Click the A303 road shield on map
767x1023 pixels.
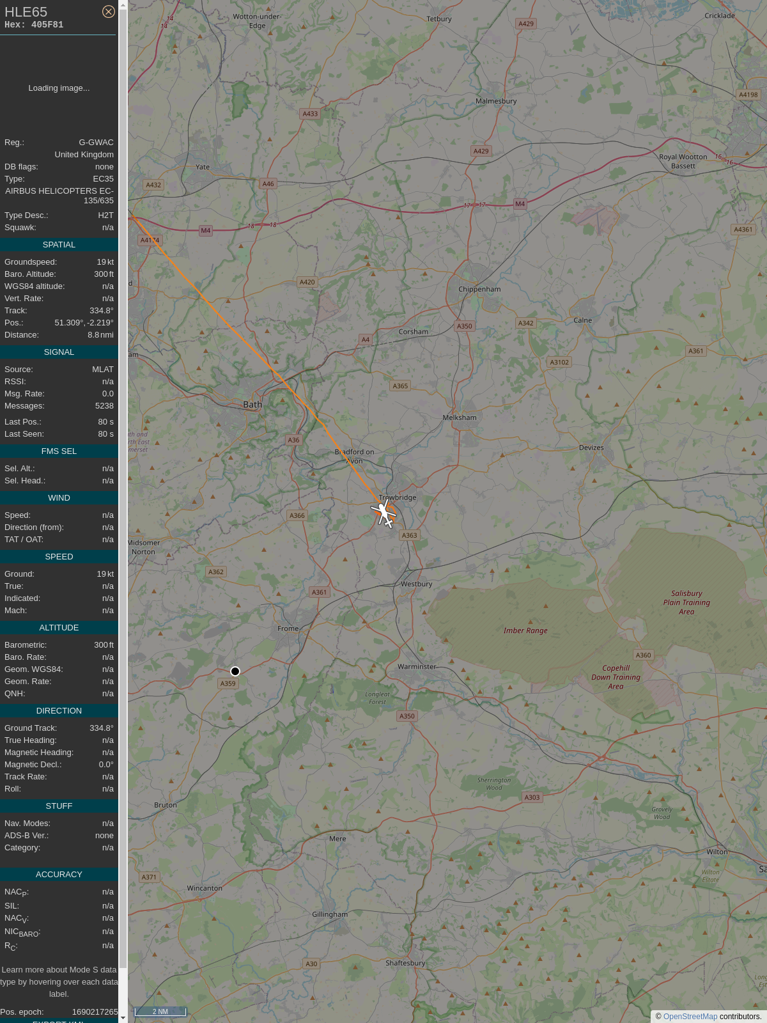tap(532, 797)
